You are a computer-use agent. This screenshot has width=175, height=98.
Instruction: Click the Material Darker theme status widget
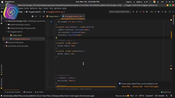[122, 96]
